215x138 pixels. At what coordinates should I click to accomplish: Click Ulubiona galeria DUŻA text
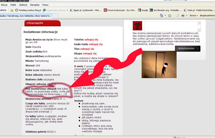point(41,132)
